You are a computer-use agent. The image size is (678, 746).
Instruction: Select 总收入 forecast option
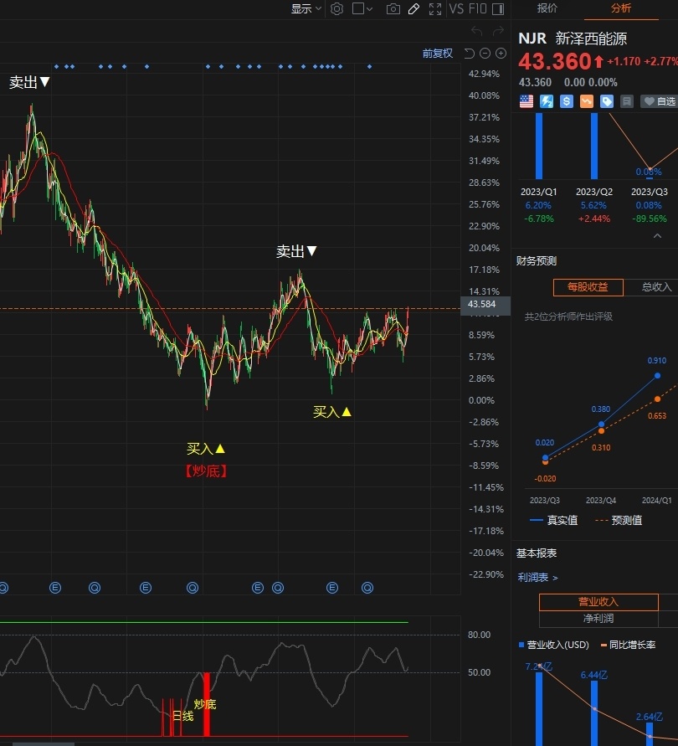click(655, 287)
